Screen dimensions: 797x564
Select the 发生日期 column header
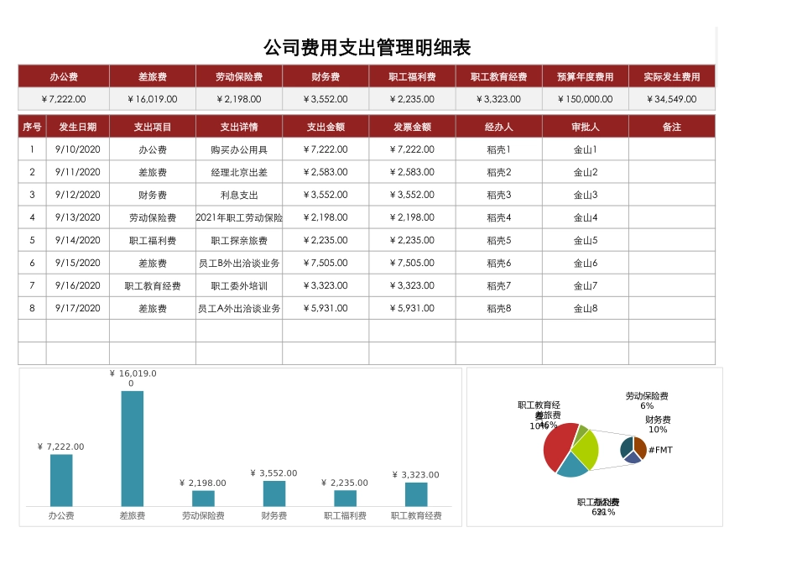[77, 127]
